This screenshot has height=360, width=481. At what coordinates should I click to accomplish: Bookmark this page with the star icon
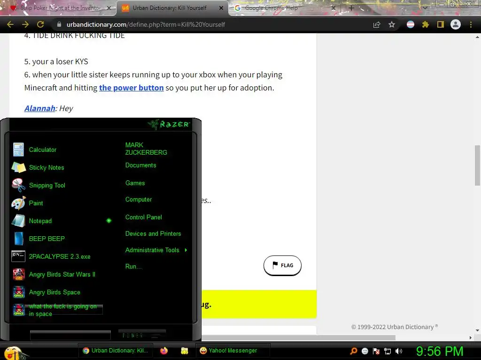coord(392,24)
